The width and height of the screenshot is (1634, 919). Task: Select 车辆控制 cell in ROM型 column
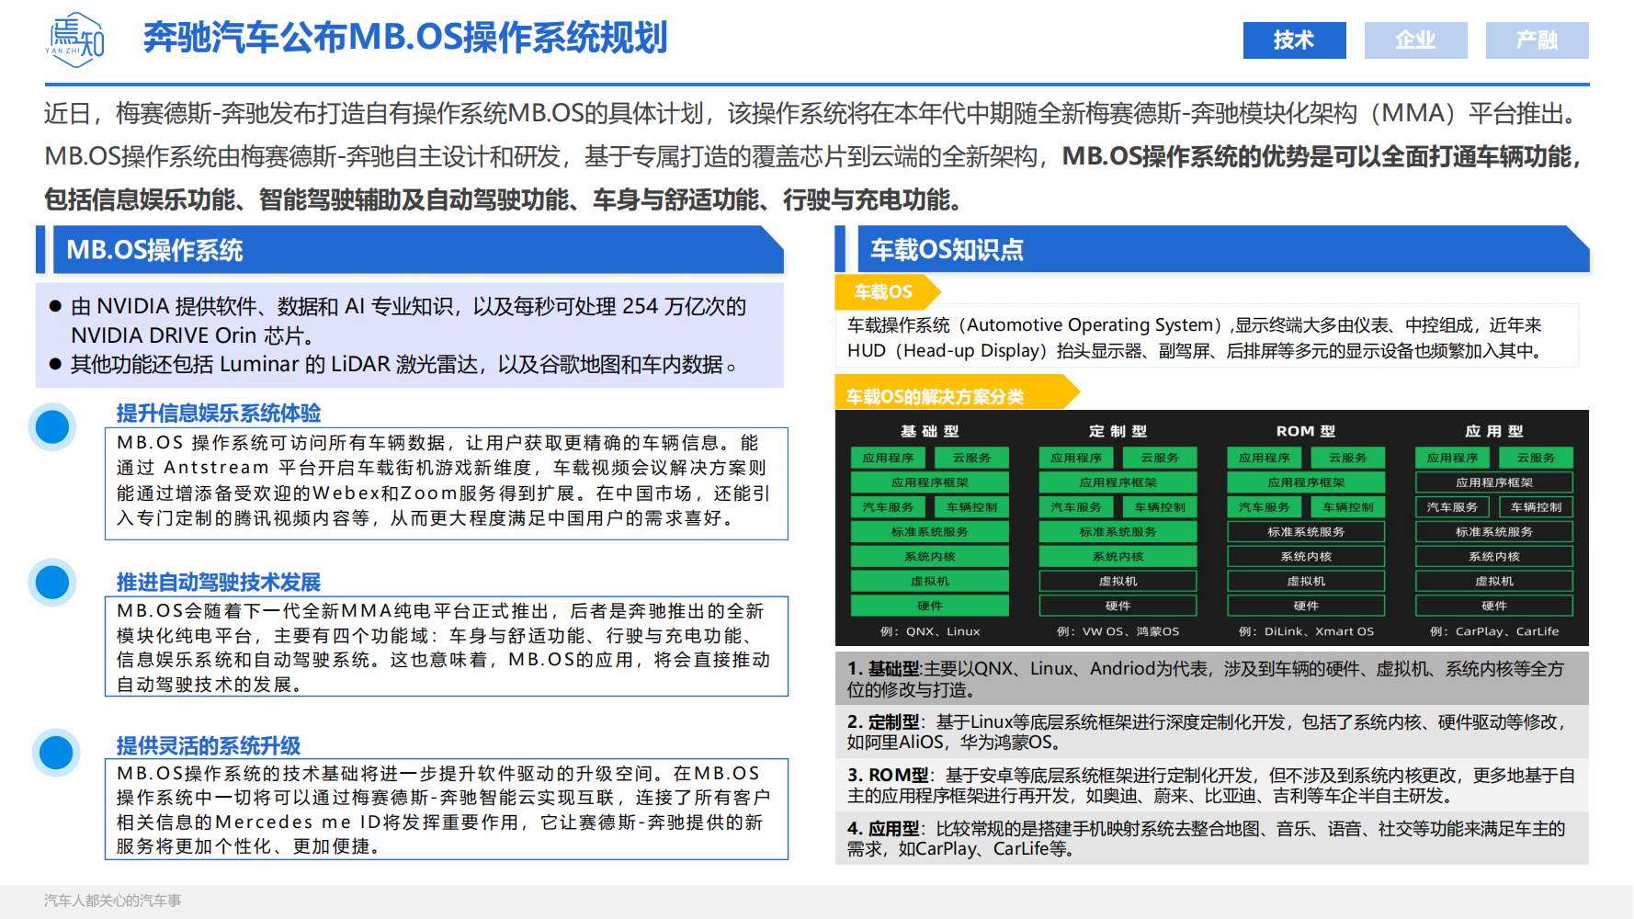click(x=1348, y=507)
